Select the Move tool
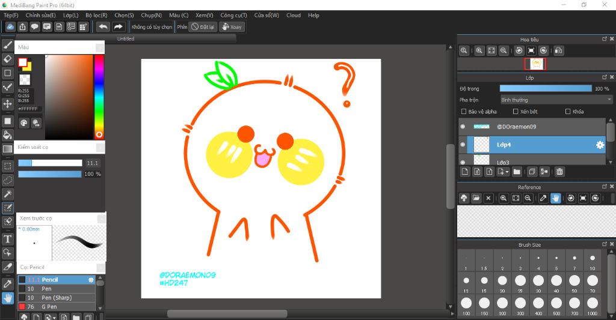The width and height of the screenshot is (616, 320). [8, 104]
